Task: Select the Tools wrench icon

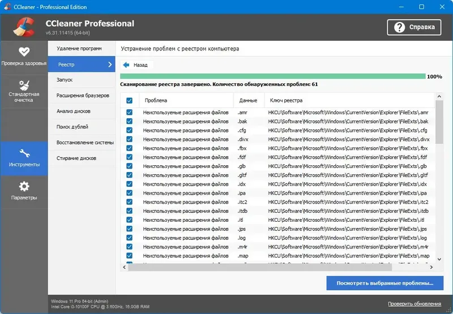Action: pos(24,153)
